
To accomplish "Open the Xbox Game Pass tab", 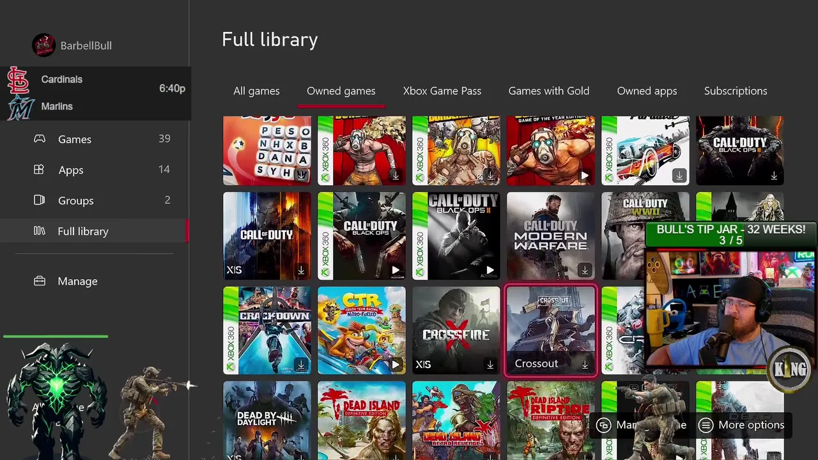I will click(442, 91).
